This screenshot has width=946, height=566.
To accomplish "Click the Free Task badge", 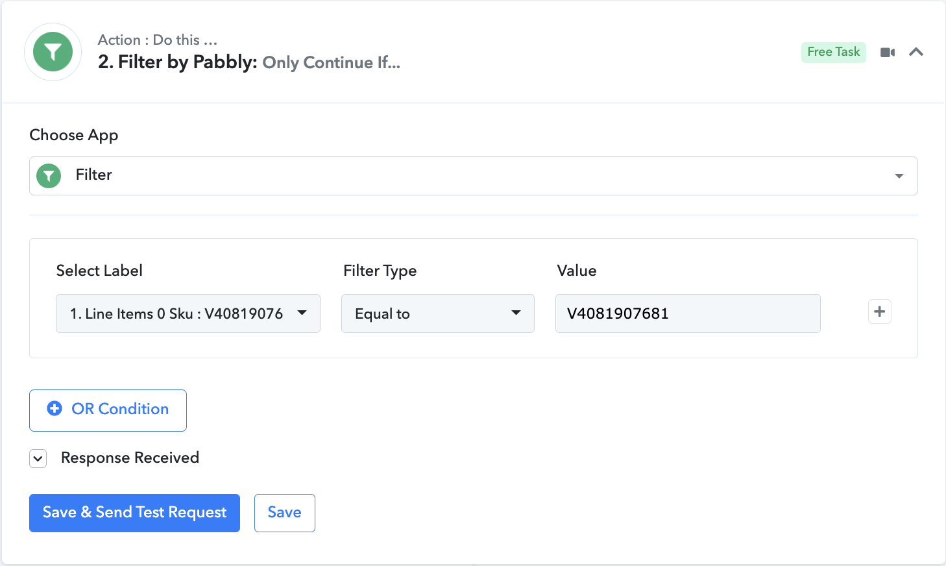I will (x=834, y=52).
